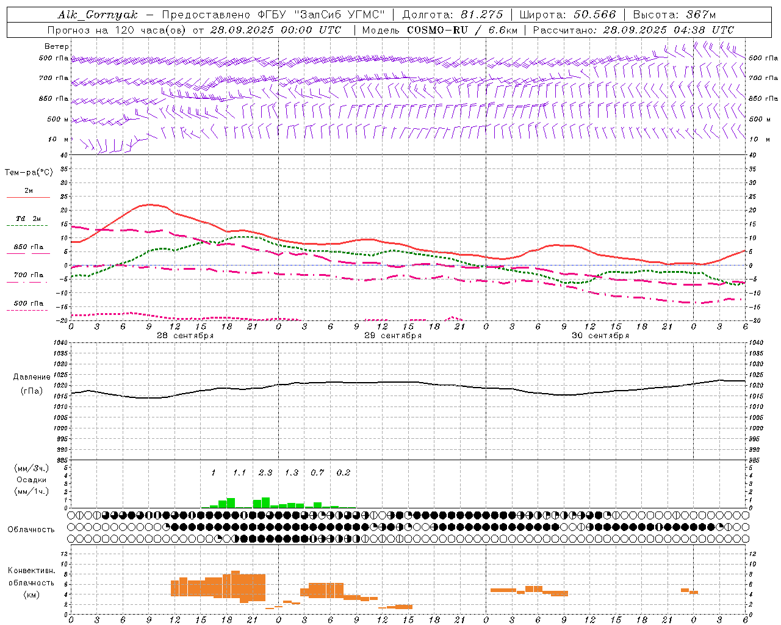Click the longitude value Долгота: 81.275
The height and width of the screenshot is (625, 781).
click(453, 15)
